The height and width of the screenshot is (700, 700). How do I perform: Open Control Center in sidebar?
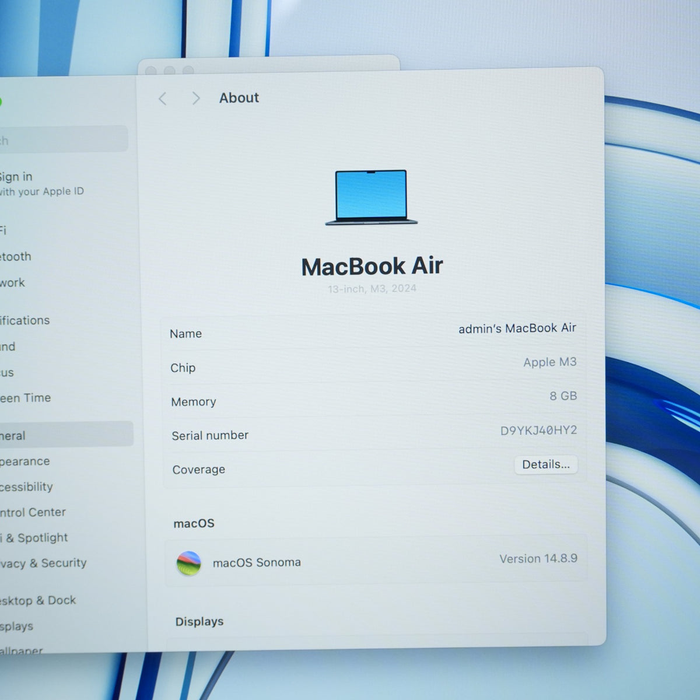(x=33, y=512)
